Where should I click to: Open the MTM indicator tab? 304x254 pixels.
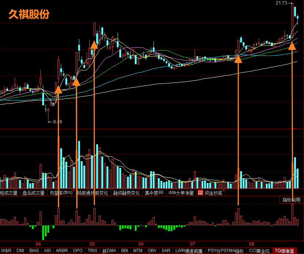(x=138, y=251)
